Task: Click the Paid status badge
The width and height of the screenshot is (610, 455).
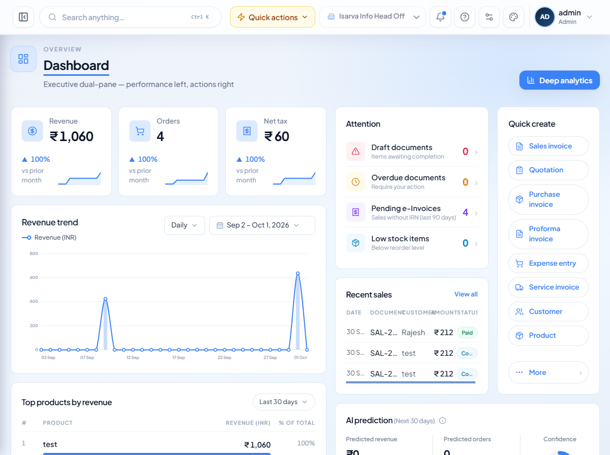Action: [467, 333]
